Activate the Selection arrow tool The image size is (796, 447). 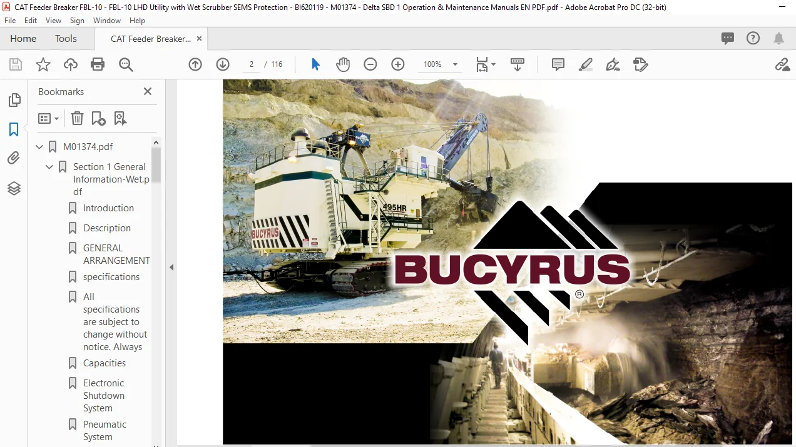[x=315, y=64]
